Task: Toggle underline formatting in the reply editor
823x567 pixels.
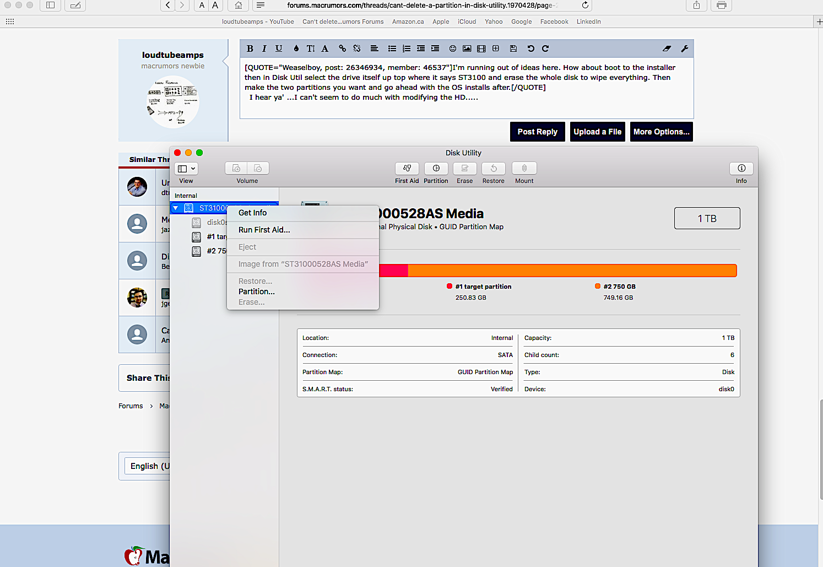Action: tap(279, 48)
